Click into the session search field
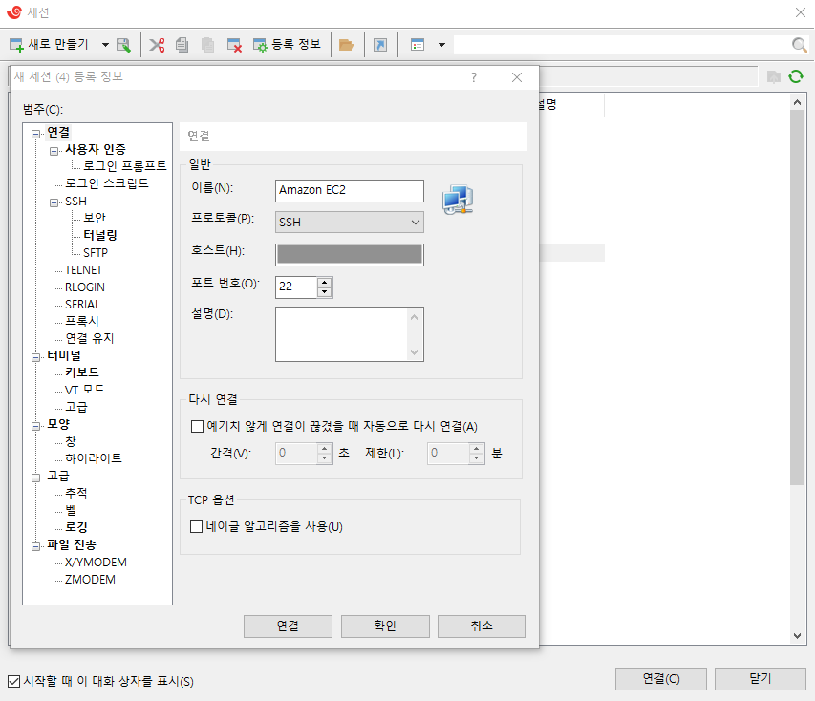Viewport: 815px width, 701px height. point(622,45)
